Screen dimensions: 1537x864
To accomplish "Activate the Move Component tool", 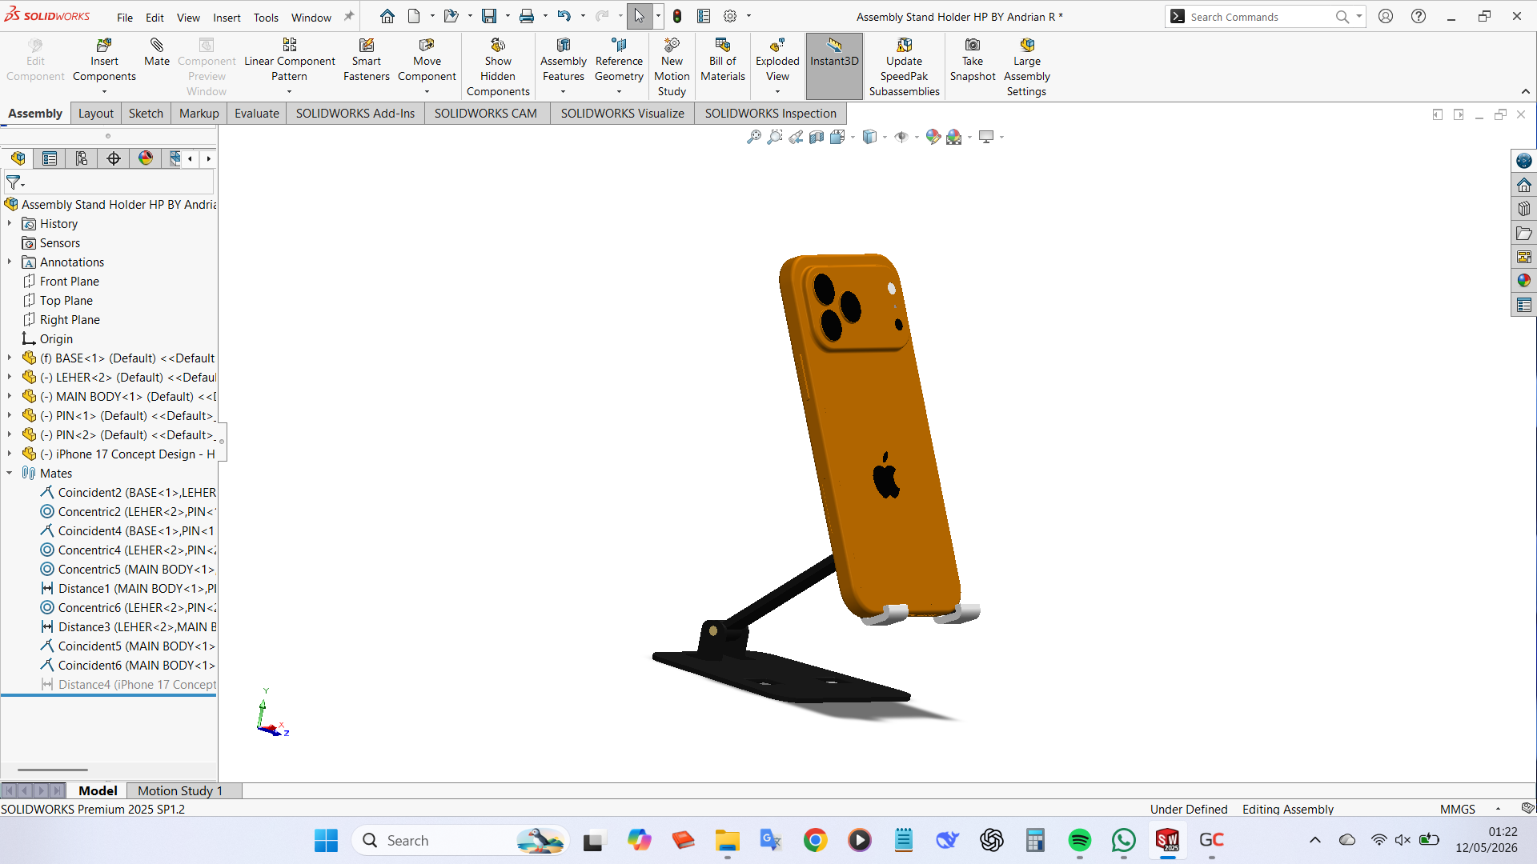I will (x=427, y=61).
